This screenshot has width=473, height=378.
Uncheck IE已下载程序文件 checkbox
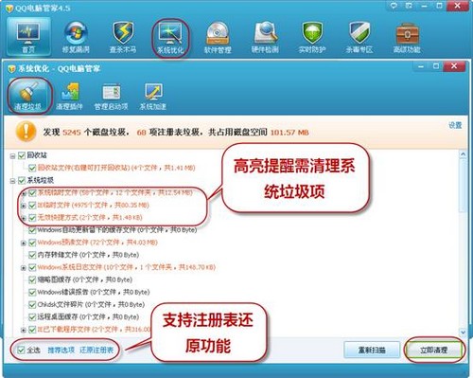coord(32,330)
